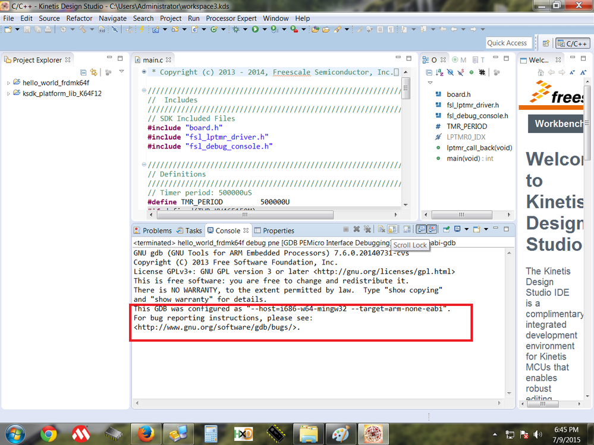
Task: Open the Debug icon dropdown arrow
Action: coord(245,29)
